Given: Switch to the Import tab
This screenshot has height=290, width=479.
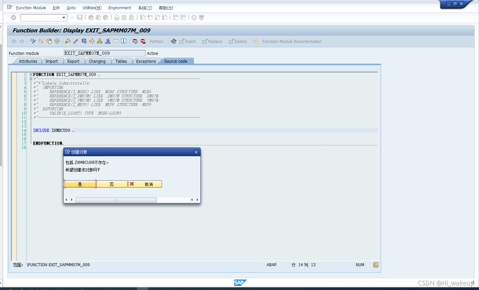Looking at the screenshot, I should click(x=52, y=61).
